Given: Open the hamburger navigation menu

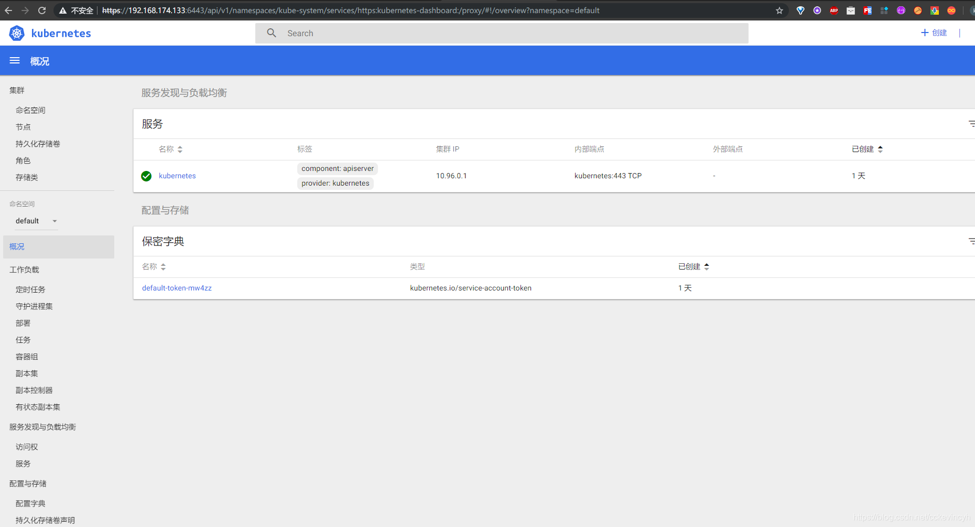Looking at the screenshot, I should [x=15, y=61].
